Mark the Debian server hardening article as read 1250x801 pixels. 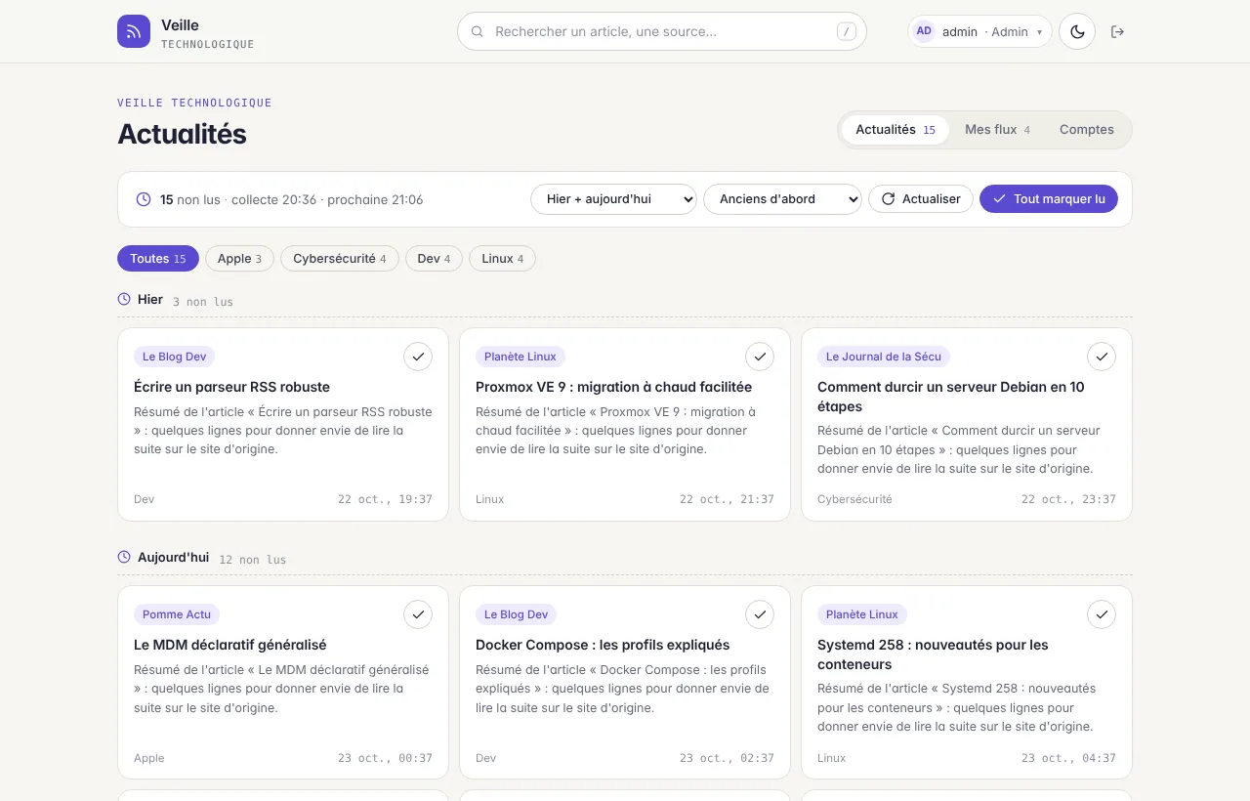[1102, 357]
